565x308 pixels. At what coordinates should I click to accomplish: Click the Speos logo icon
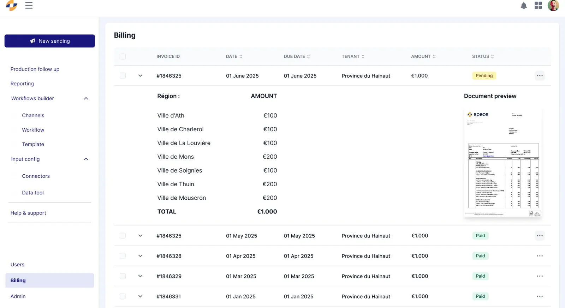point(11,5)
